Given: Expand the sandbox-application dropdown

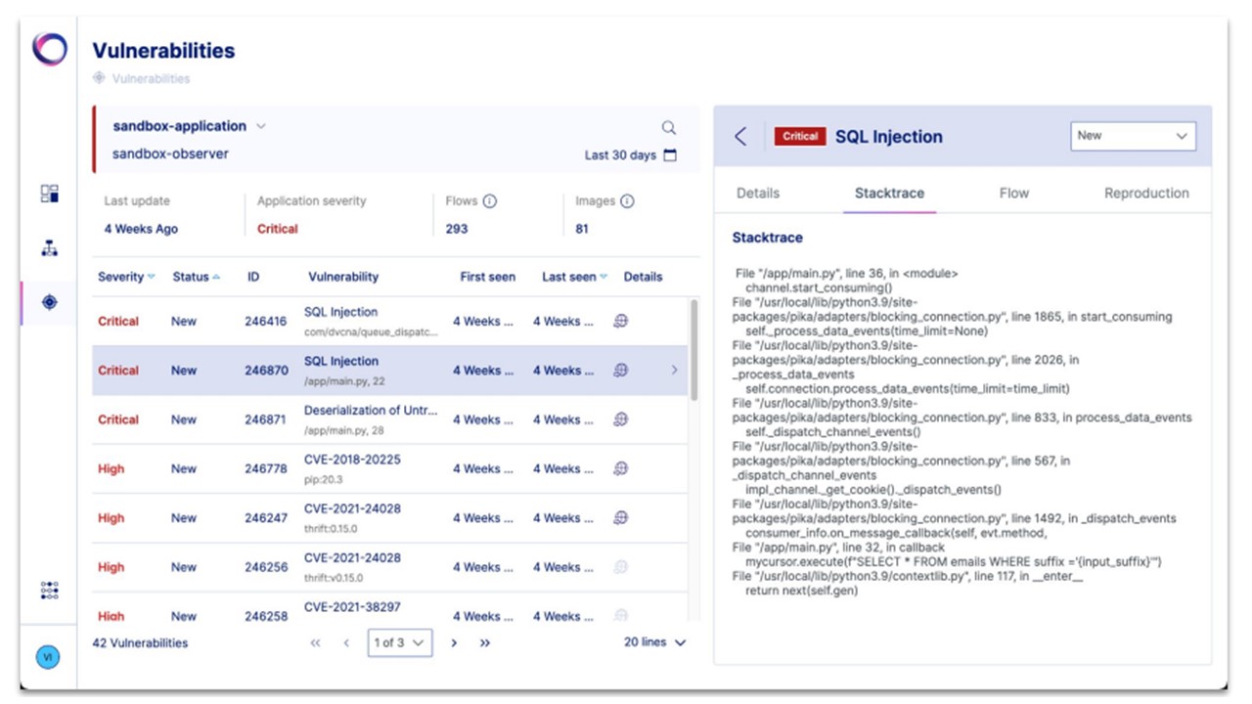Looking at the screenshot, I should pyautogui.click(x=261, y=126).
